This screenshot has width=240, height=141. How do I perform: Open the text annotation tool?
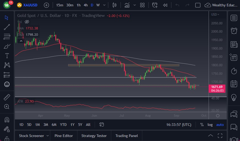click(7, 56)
